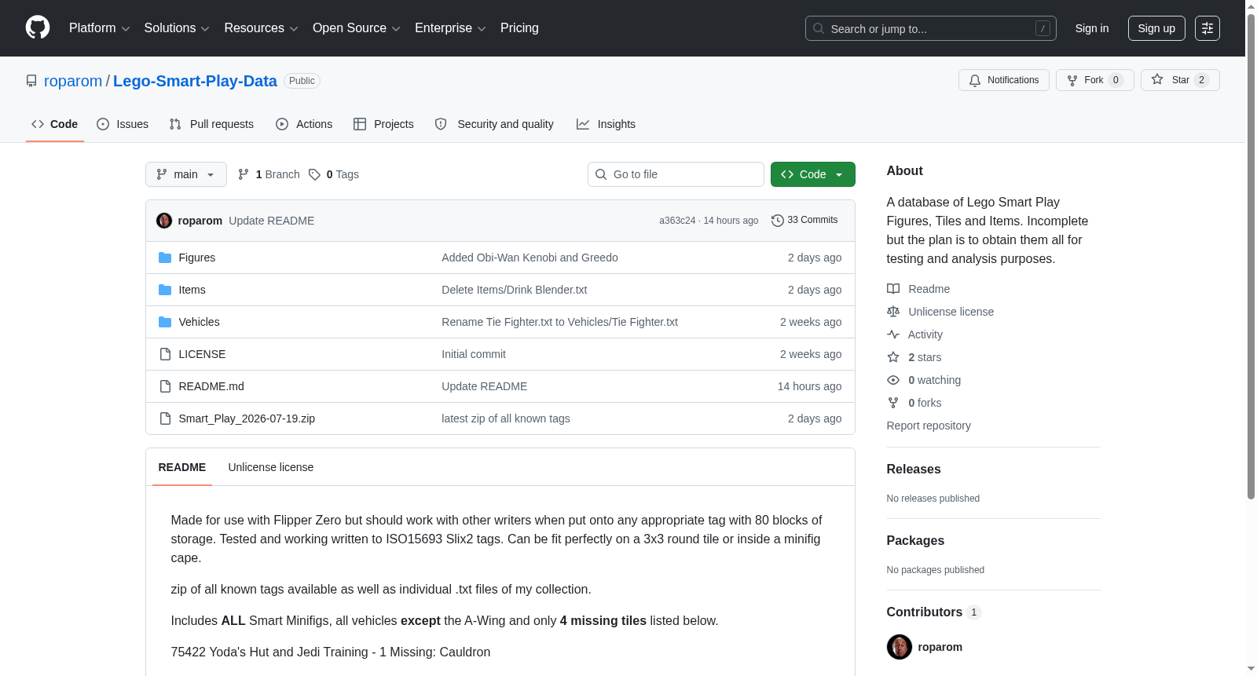Click the Go to file search box
The image size is (1257, 676).
[676, 174]
